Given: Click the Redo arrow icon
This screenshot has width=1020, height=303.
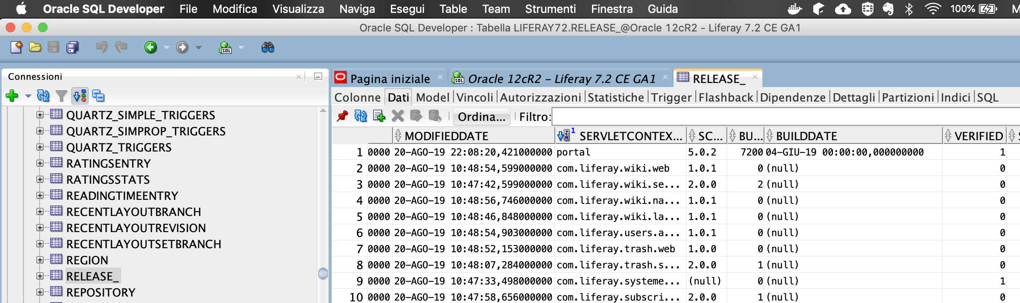Looking at the screenshot, I should click(121, 48).
